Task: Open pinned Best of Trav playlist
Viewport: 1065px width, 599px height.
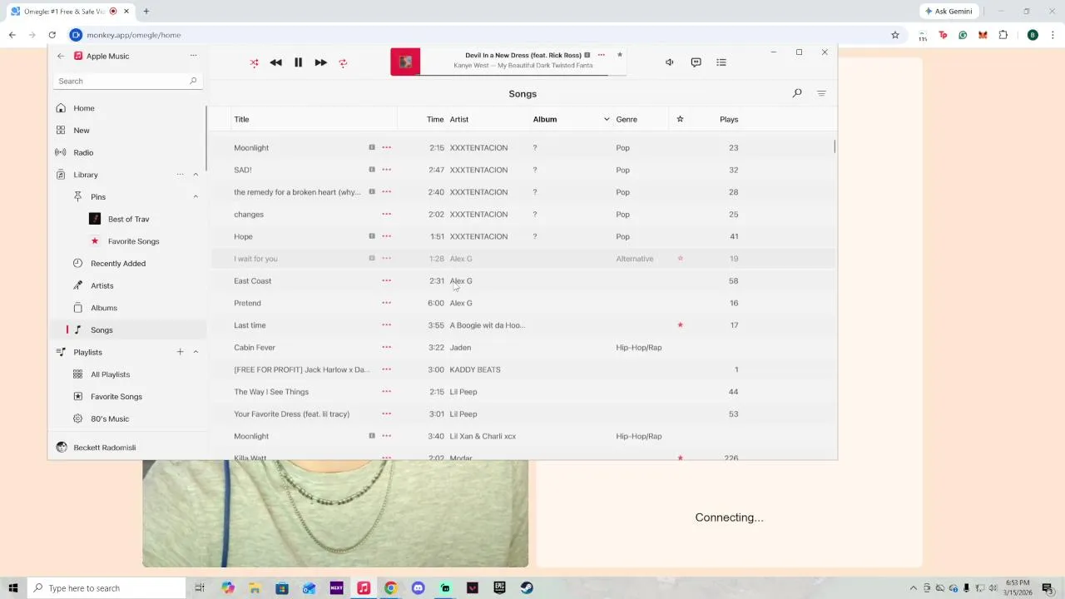Action: pos(128,219)
